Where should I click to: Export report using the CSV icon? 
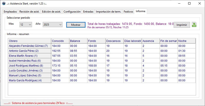tap(194, 25)
